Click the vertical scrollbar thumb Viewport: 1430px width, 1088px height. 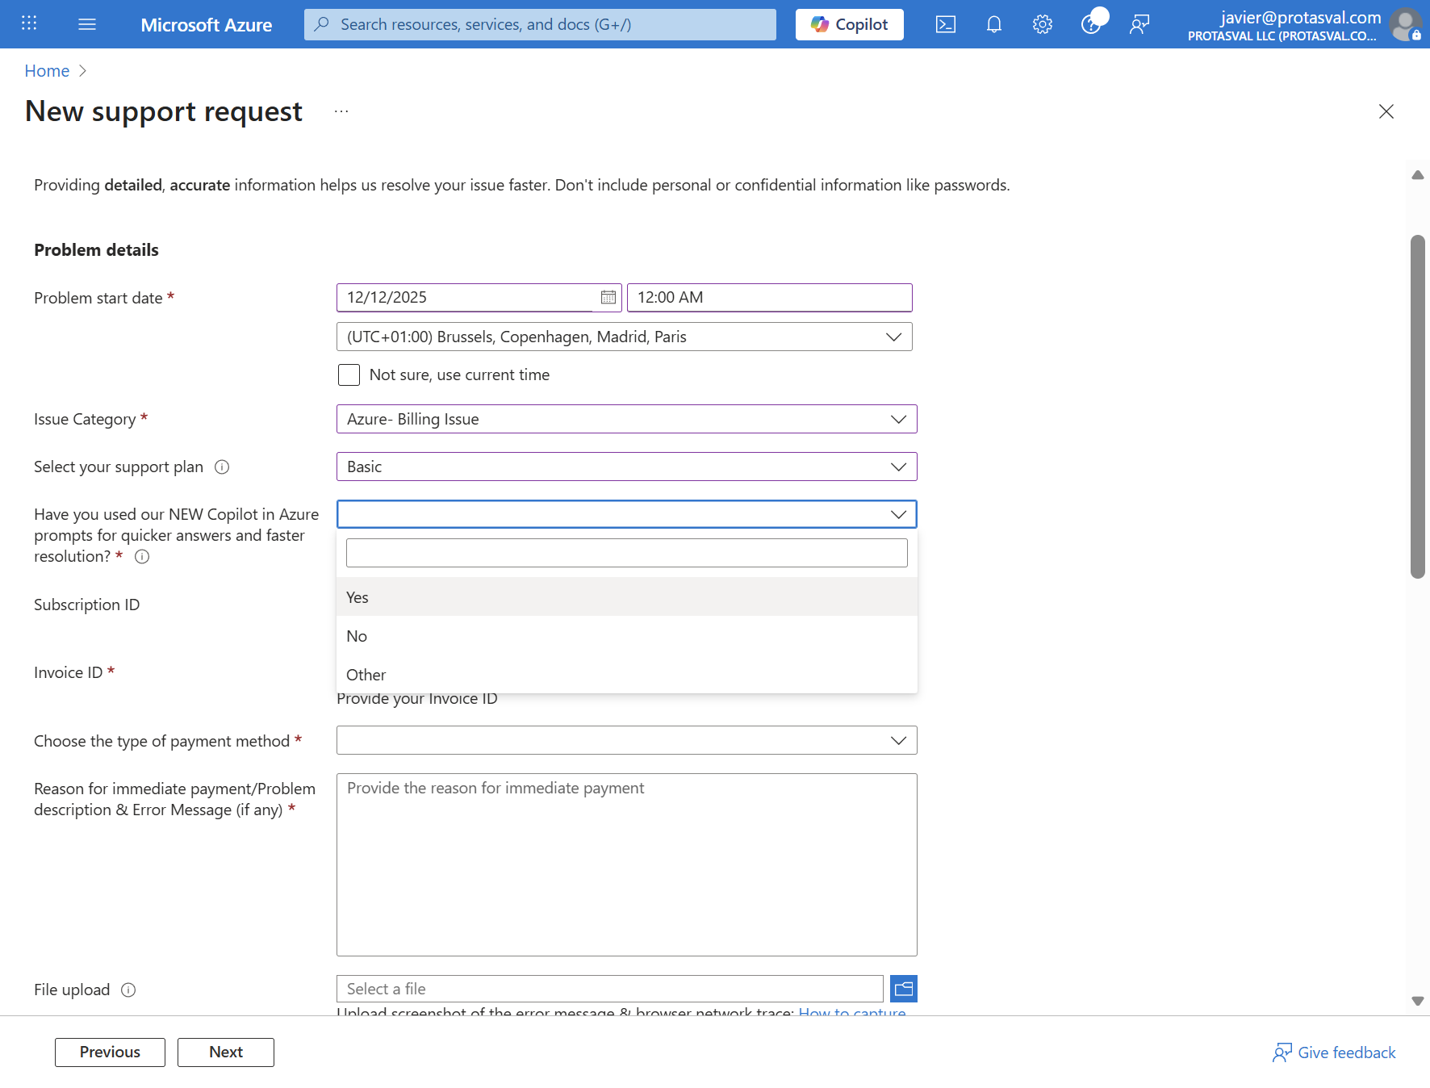pyautogui.click(x=1418, y=406)
